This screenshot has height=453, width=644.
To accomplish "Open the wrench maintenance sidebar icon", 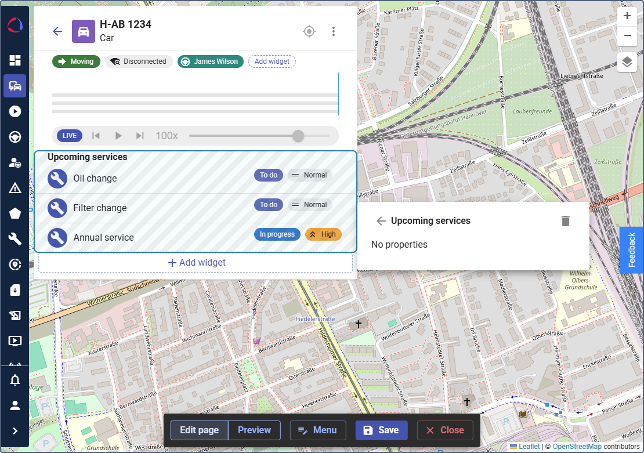I will click(x=15, y=239).
